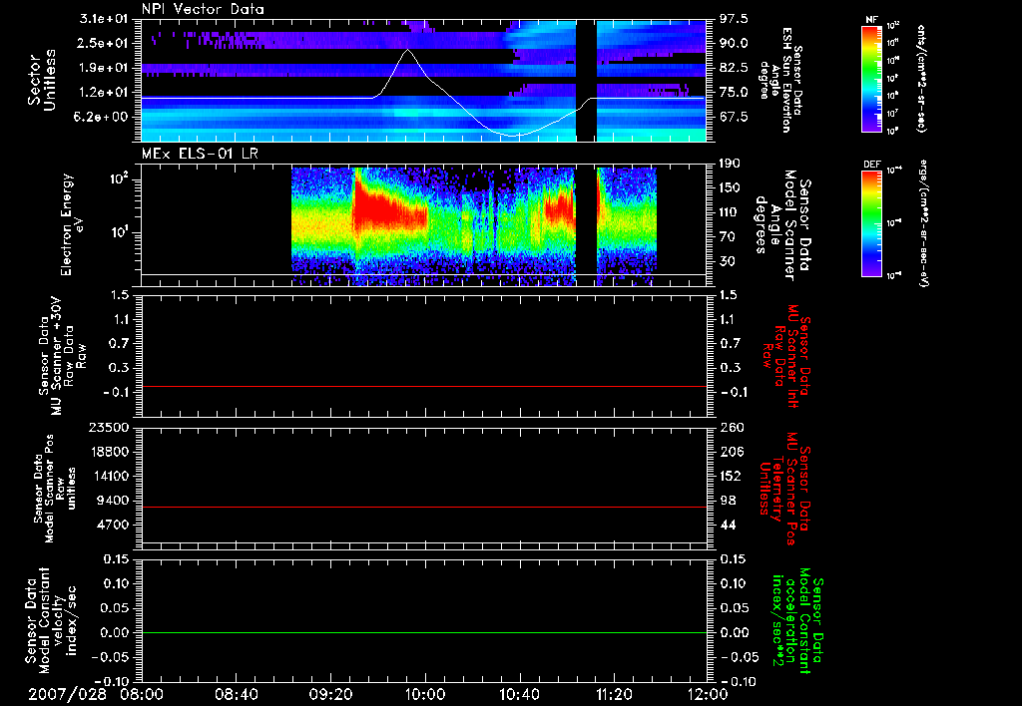Click the 10:00 time tick label

[x=425, y=694]
